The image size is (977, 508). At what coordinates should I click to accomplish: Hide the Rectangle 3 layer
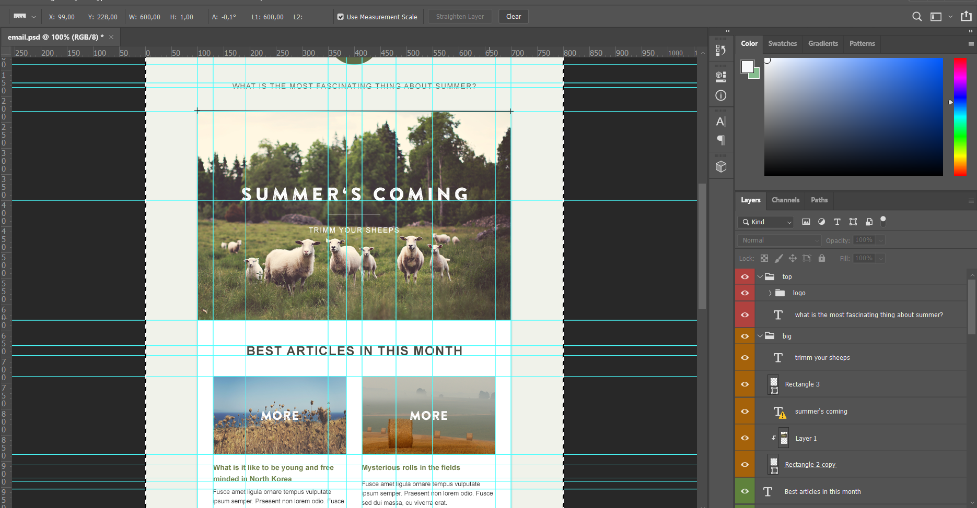[x=745, y=384]
